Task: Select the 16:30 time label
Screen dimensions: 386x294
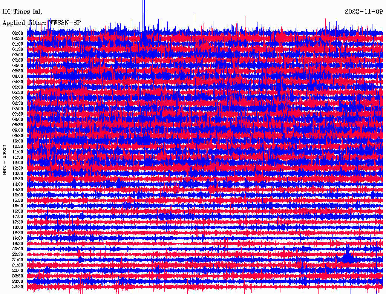Action: 18,211
